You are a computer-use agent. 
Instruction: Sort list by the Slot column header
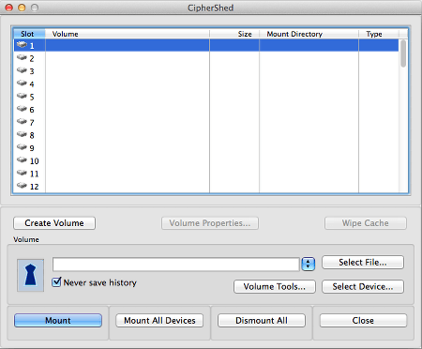(29, 34)
